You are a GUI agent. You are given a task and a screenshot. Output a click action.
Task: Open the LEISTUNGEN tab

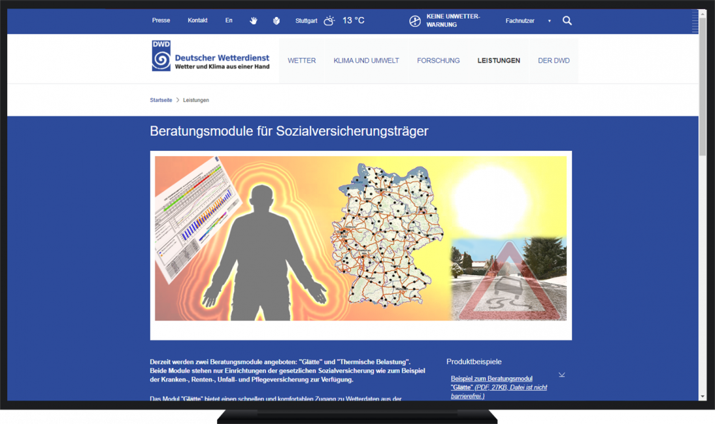click(499, 60)
